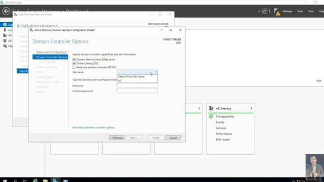Open taskbar search
Image resolution: width=324 pixels, height=182 pixels.
[15, 180]
